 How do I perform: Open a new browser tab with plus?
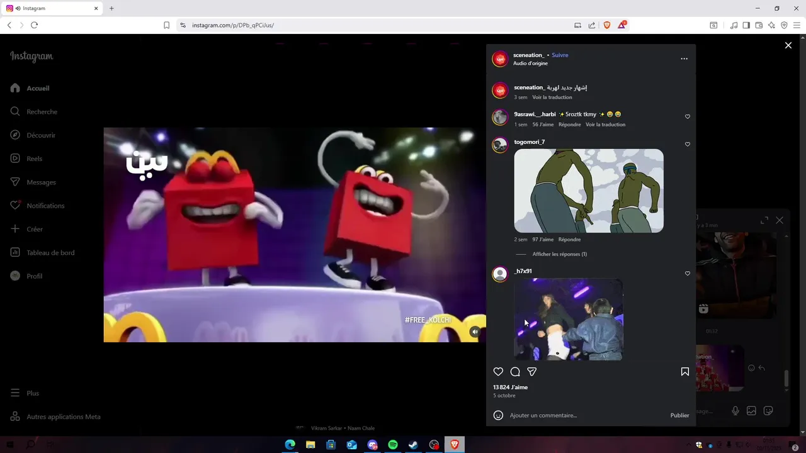tap(111, 8)
